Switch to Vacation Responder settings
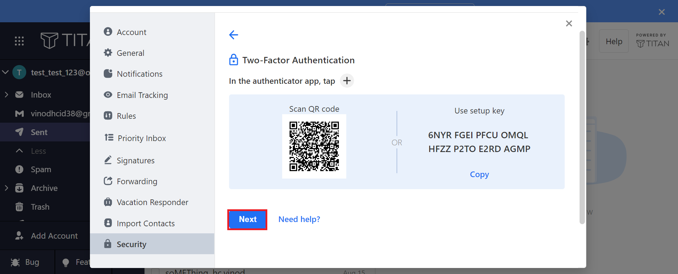This screenshot has width=678, height=274. [x=152, y=202]
